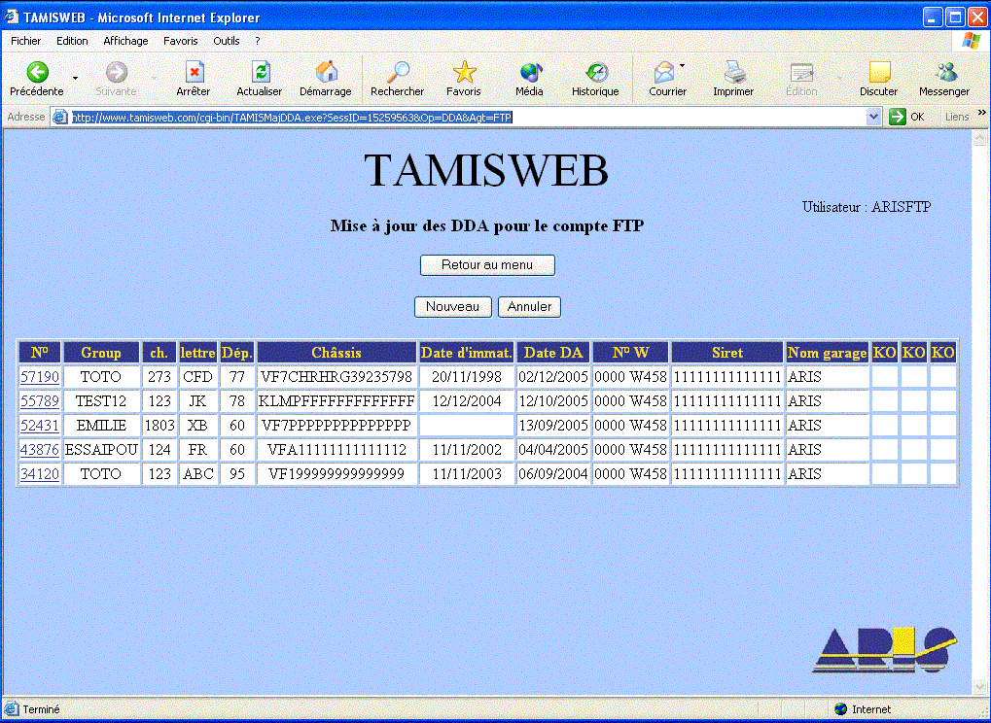Open the ? help menu
This screenshot has width=991, height=723.
coord(257,41)
